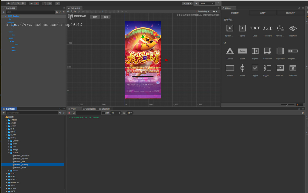Adjust the control library zoom slider
The height and width of the screenshot is (193, 308).
pos(287,105)
